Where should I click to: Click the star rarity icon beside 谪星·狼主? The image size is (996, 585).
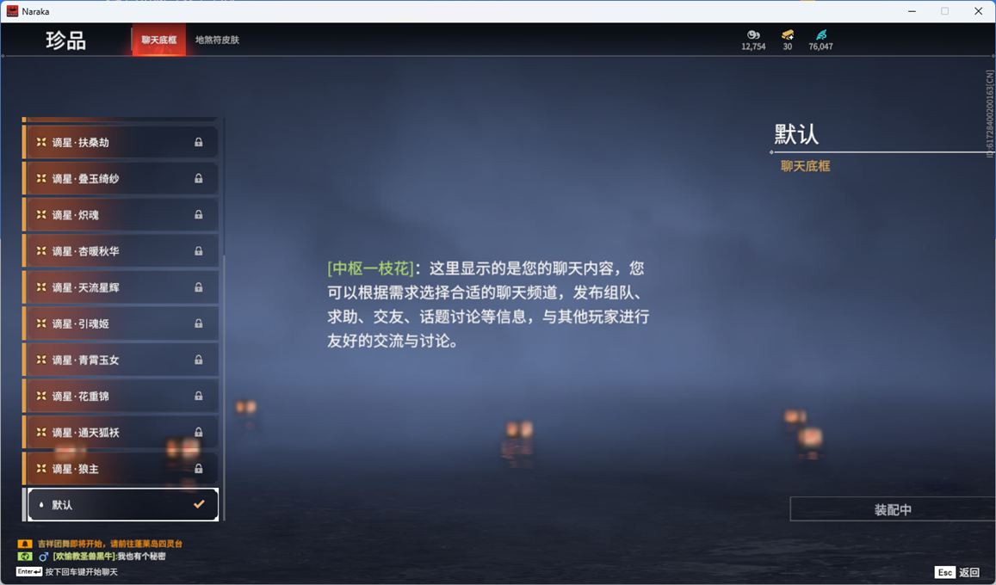[x=41, y=468]
